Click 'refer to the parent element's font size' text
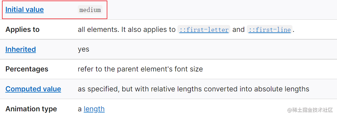Screen dimensions: 337x117 pos(140,69)
